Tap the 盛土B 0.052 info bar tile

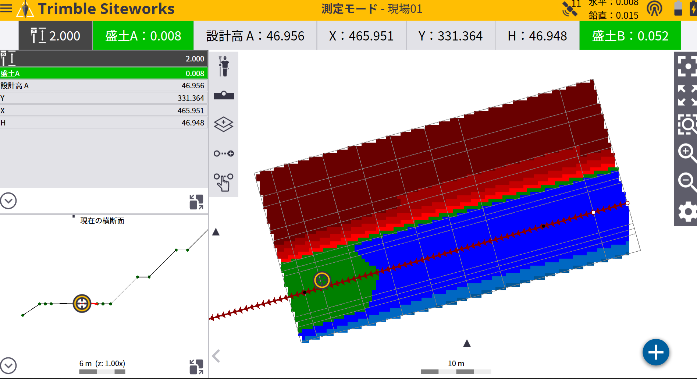(x=630, y=36)
